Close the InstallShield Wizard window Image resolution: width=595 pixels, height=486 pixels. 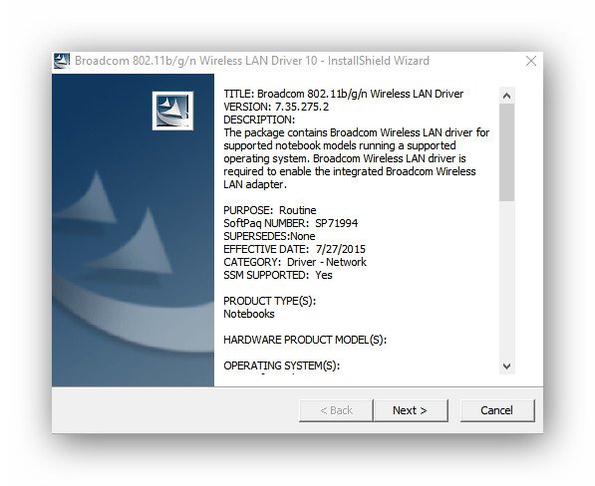point(531,61)
